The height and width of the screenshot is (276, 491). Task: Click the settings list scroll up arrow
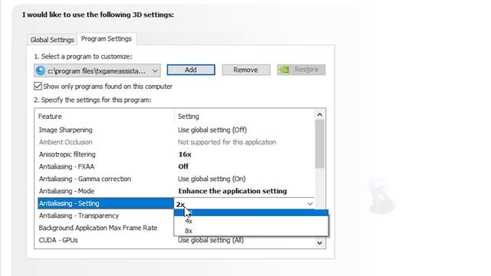click(319, 114)
